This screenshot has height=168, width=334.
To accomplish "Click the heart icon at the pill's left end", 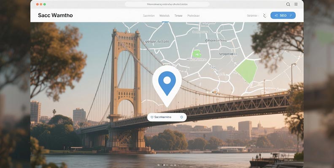I will click(x=152, y=117).
